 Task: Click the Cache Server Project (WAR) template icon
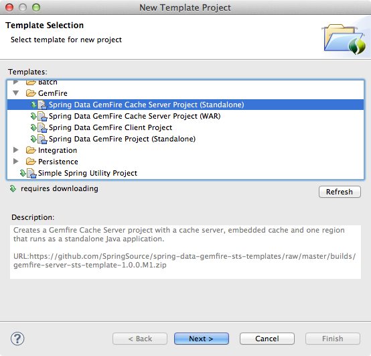click(39, 116)
